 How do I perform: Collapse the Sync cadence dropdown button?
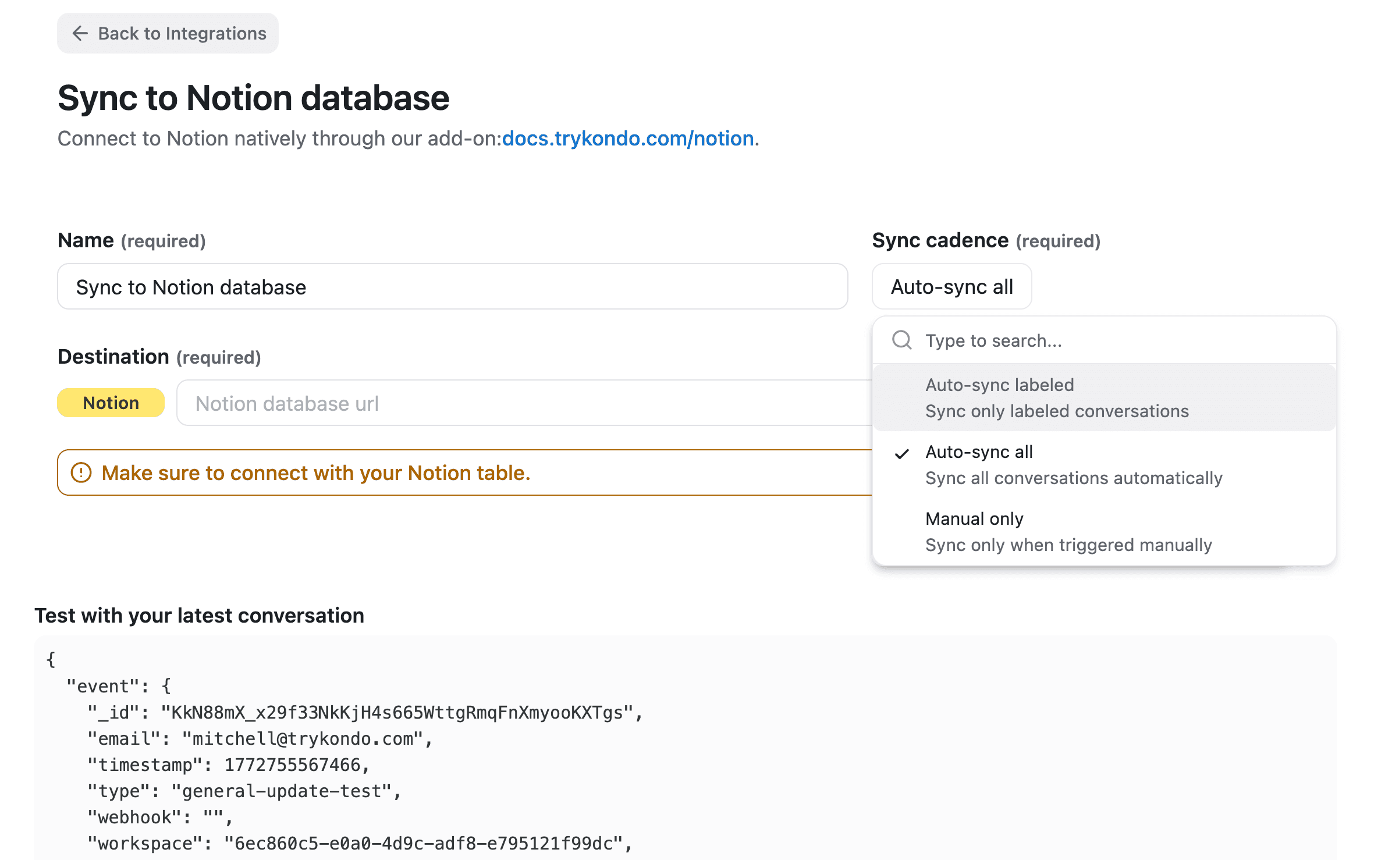click(951, 287)
